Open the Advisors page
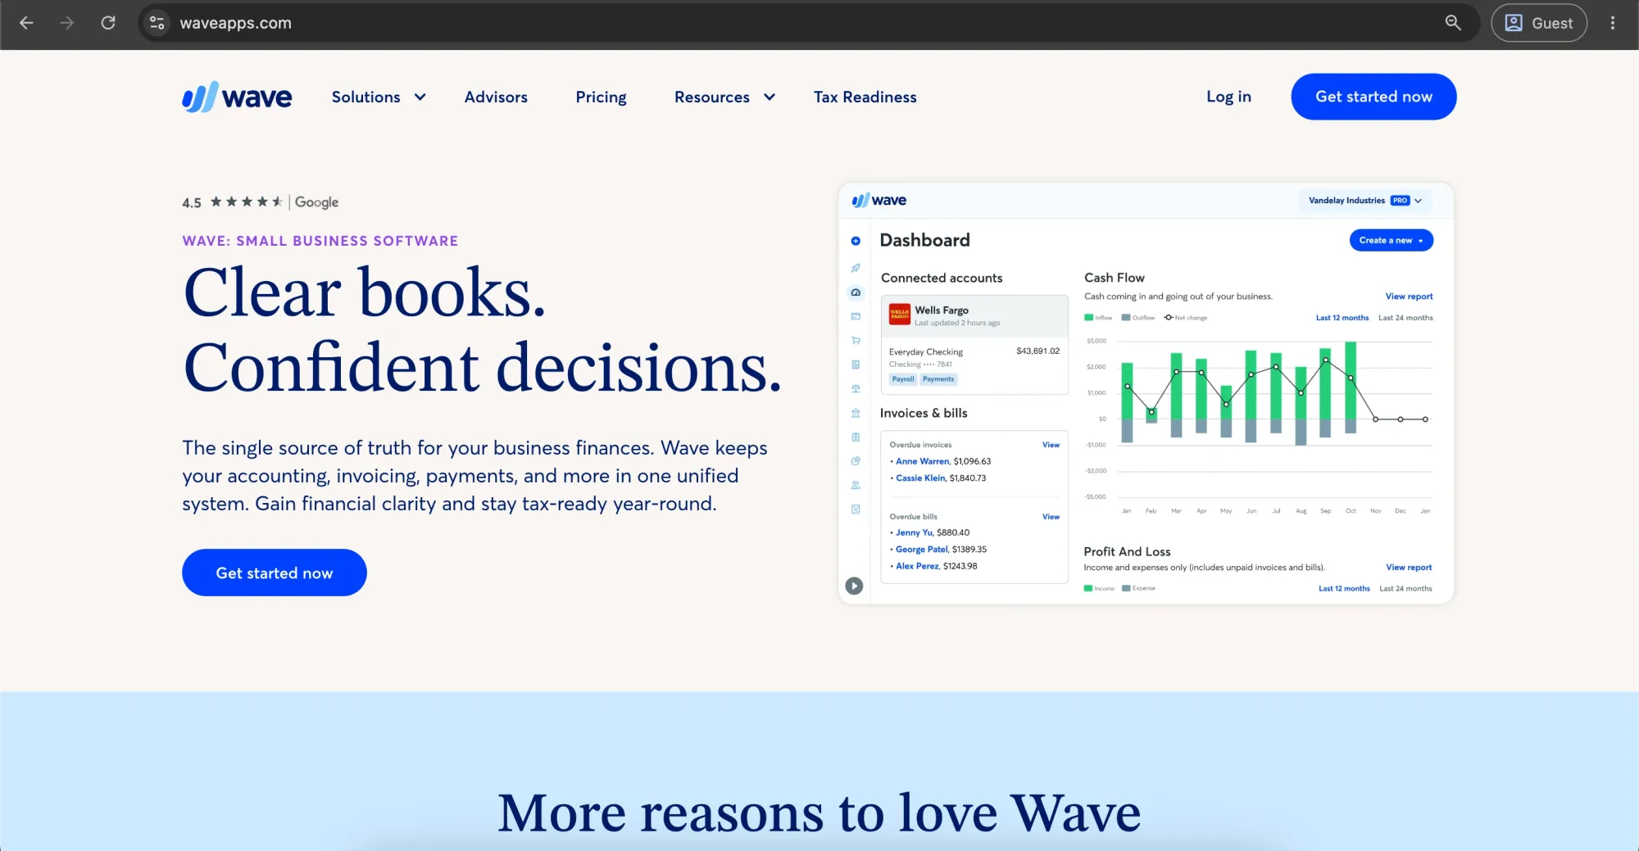 coord(496,97)
